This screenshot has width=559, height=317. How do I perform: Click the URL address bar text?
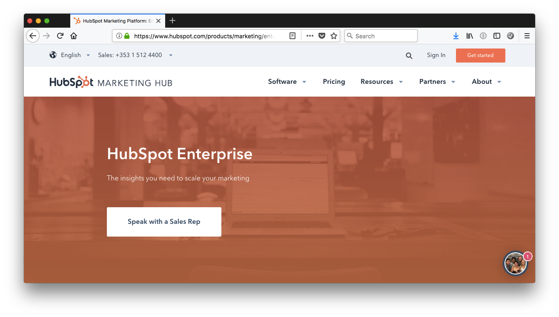click(204, 36)
